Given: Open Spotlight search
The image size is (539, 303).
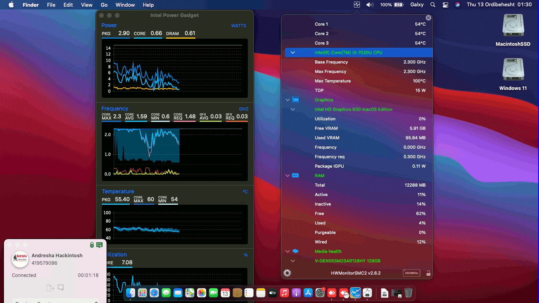Looking at the screenshot, I should click(x=433, y=5).
